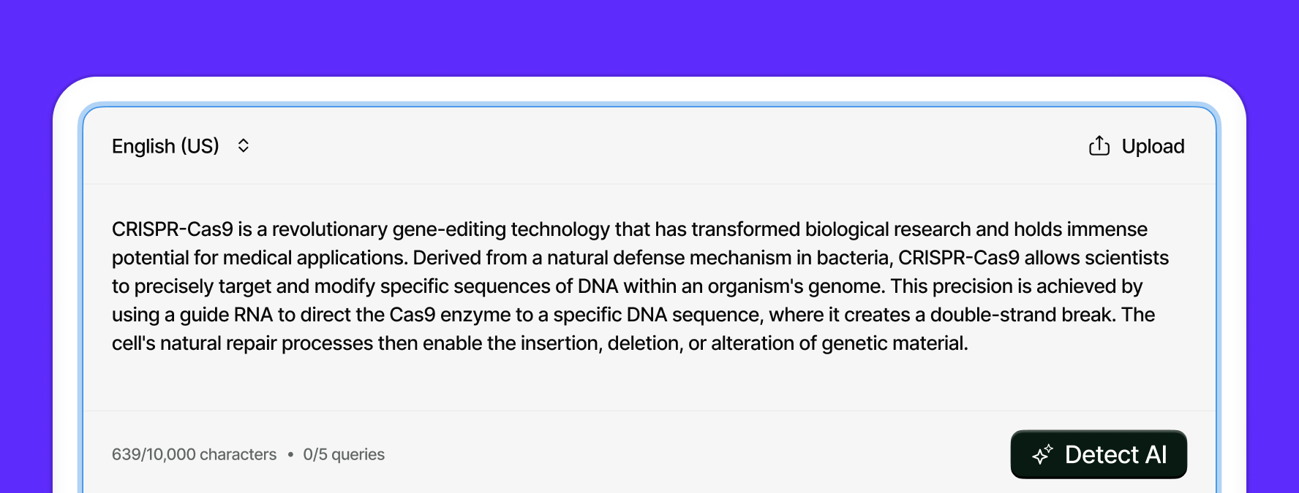Place cursor after "genetic material."
Viewport: 1299px width, 493px height.
pos(969,343)
